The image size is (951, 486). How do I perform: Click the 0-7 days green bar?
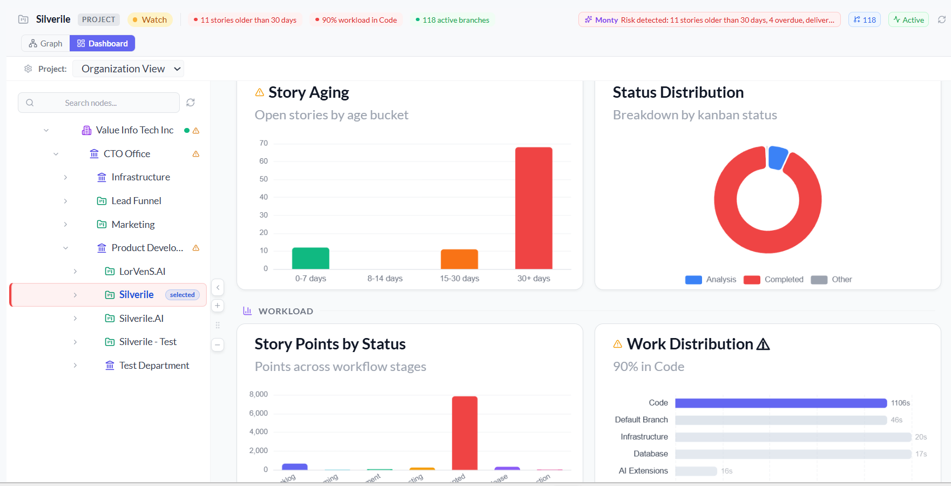coord(311,258)
